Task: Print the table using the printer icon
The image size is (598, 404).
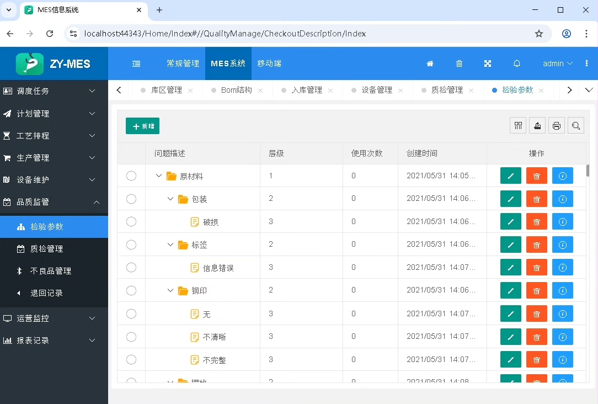Action: click(557, 126)
